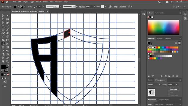Screen dimensions: 188x106
Task: Swap fill and stroke arrow
Action: click(x=8, y=65)
